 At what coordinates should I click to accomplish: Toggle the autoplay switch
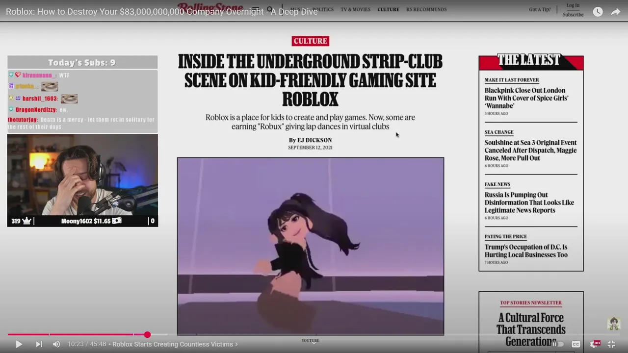(558, 344)
